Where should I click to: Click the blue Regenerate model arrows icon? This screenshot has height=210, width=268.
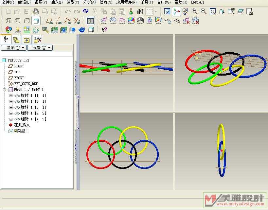(86, 11)
